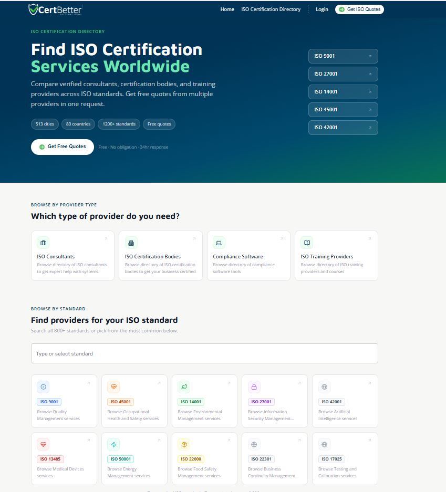The width and height of the screenshot is (446, 492).
Task: Click the book icon on ISO Training Providers card
Action: [x=307, y=243]
